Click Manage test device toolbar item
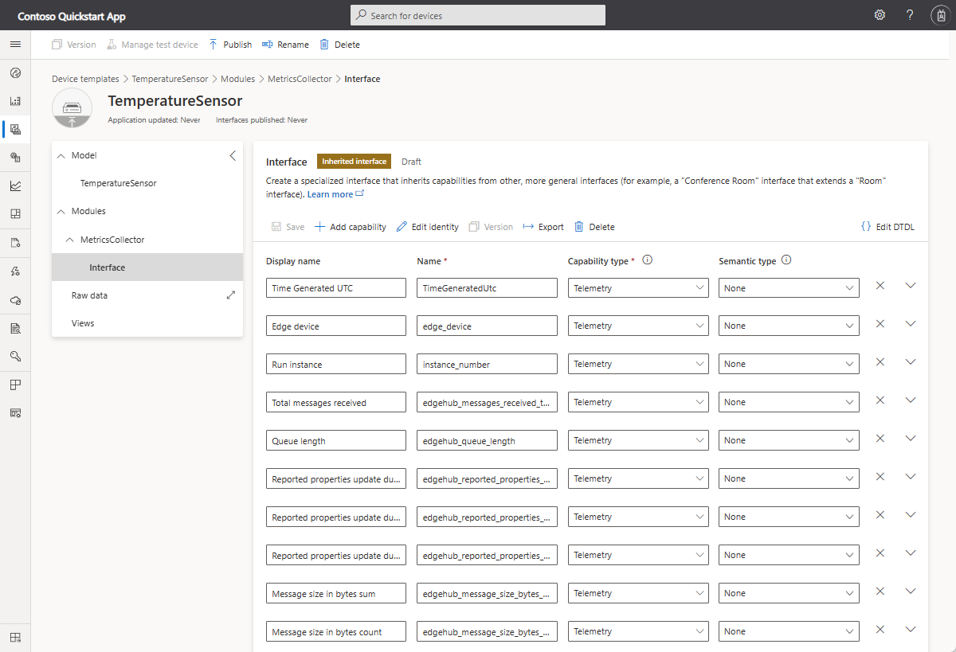 point(152,45)
